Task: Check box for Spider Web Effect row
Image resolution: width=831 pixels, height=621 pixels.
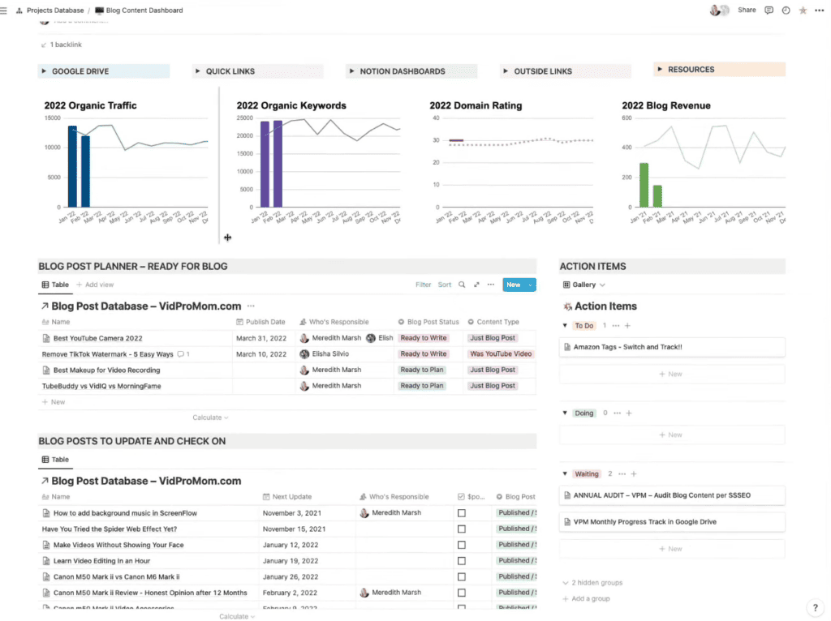Action: click(x=462, y=529)
